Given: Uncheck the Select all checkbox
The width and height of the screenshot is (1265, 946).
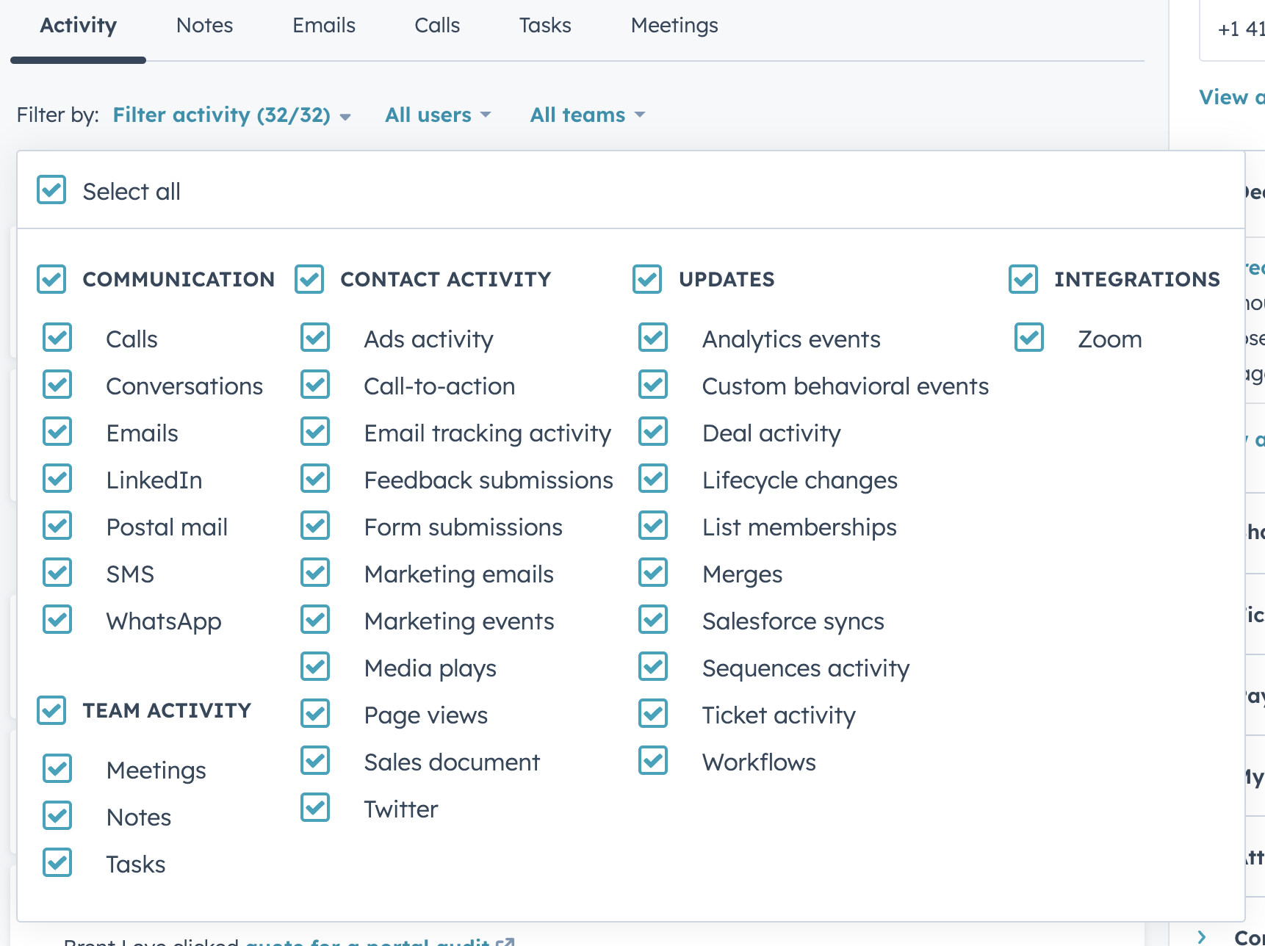Looking at the screenshot, I should pos(51,190).
